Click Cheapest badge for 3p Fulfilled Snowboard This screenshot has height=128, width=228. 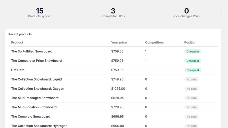[193, 51]
